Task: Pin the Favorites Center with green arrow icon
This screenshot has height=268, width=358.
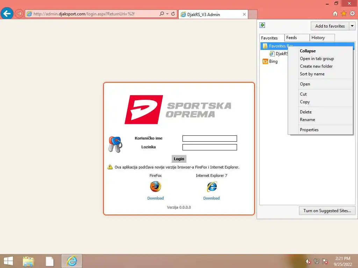Action: click(x=262, y=25)
